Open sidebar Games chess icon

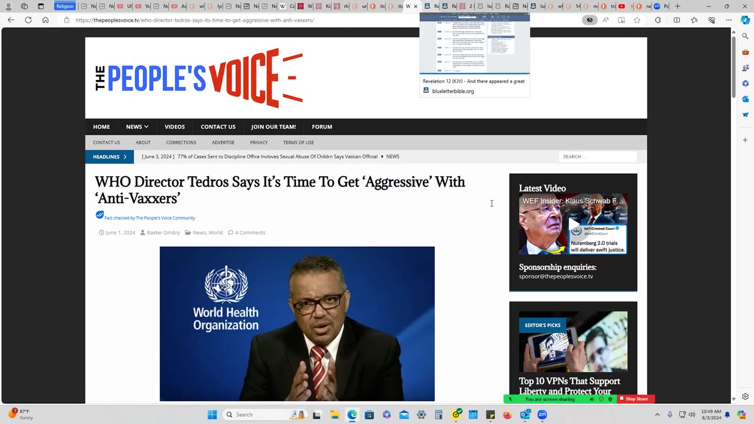pyautogui.click(x=745, y=68)
